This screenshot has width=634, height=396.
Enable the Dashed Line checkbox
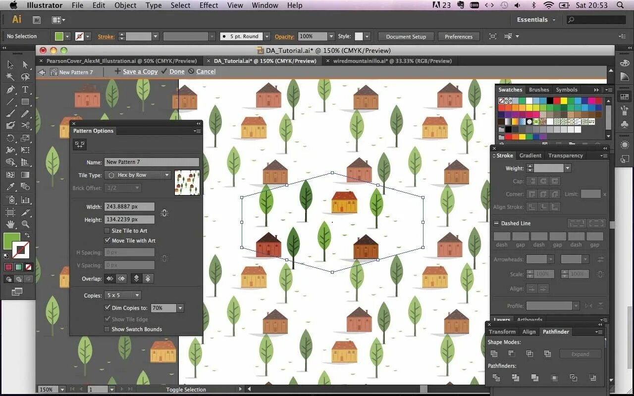point(496,223)
